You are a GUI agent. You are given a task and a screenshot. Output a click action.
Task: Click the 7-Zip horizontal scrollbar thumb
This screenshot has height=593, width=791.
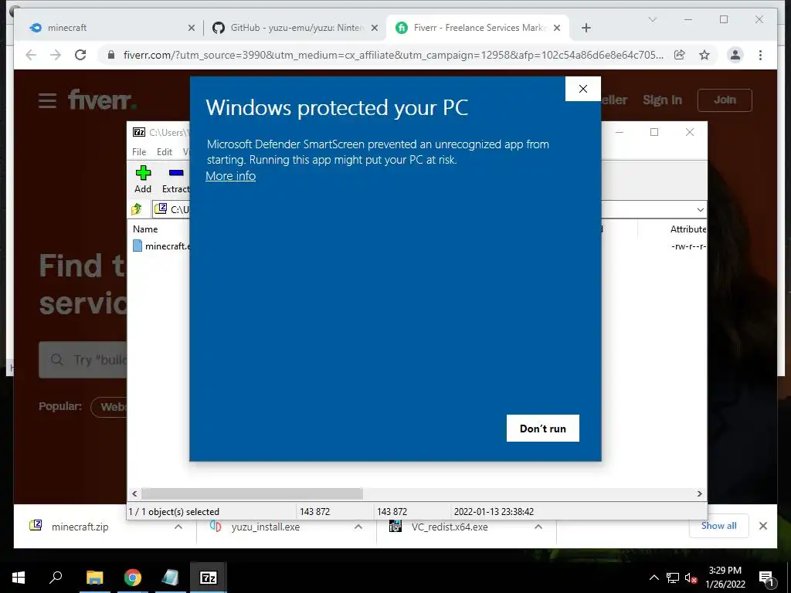pyautogui.click(x=252, y=493)
